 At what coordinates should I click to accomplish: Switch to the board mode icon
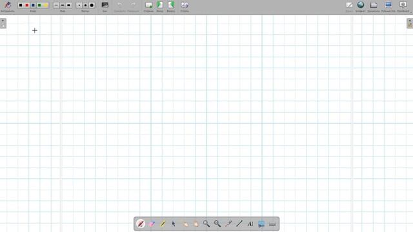coord(349,5)
